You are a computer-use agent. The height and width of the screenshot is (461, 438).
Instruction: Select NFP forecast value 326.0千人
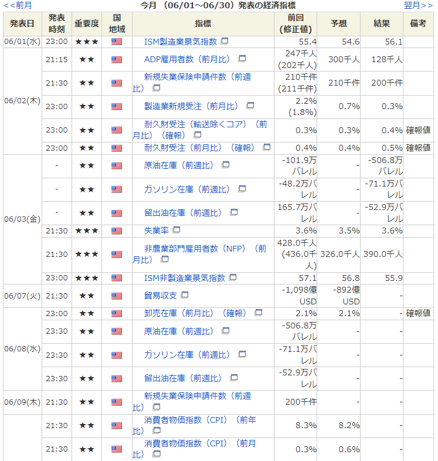click(339, 254)
